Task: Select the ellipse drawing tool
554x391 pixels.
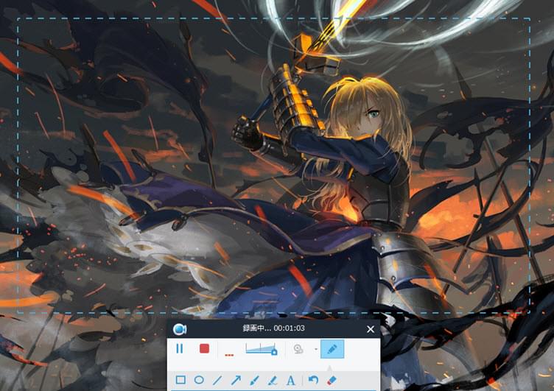Action: (x=199, y=380)
